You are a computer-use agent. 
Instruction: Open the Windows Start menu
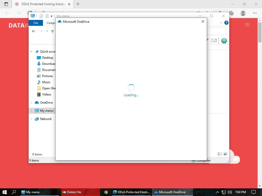coord(5,192)
